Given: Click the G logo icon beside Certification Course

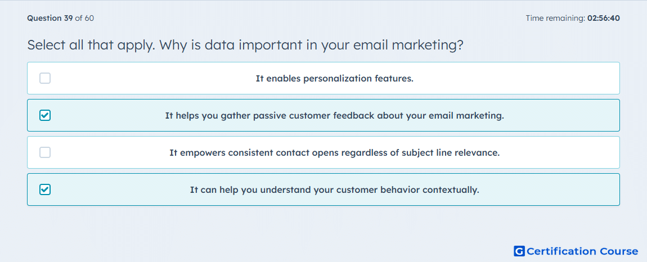Looking at the screenshot, I should click(x=519, y=251).
